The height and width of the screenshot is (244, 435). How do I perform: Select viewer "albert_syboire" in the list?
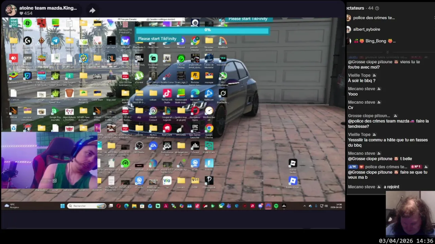coord(367,29)
